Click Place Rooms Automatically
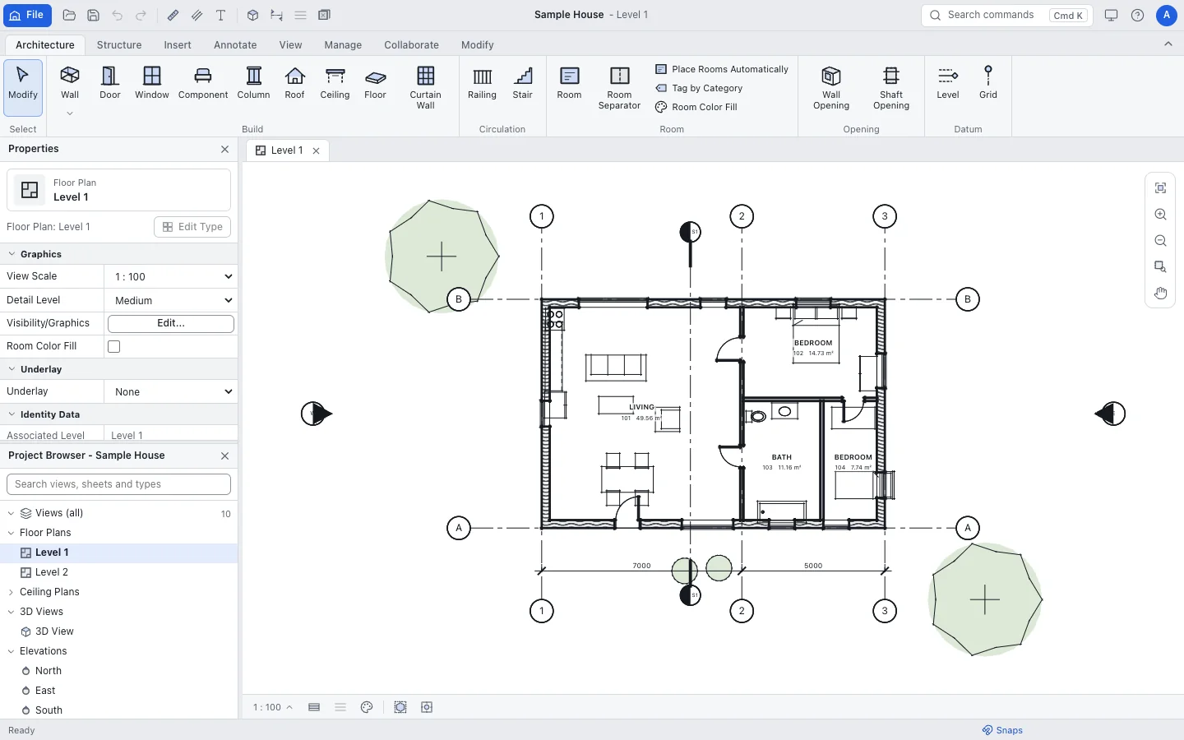The image size is (1184, 740). 722,69
